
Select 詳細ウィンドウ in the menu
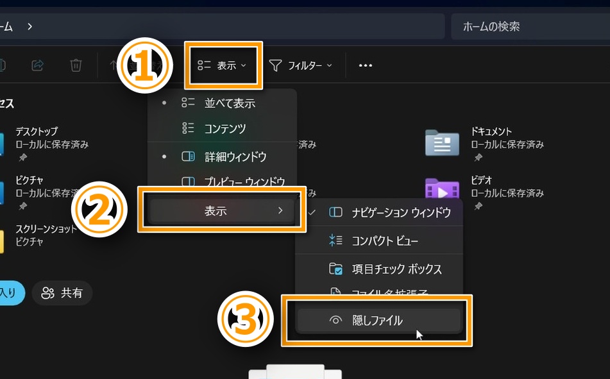235,156
